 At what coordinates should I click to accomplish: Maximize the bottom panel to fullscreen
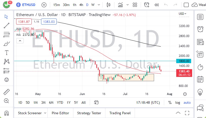click(187, 113)
